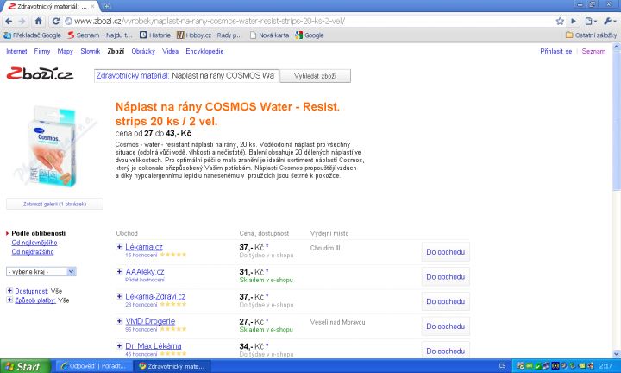Sort offers by Od nejdražšího

click(33, 252)
